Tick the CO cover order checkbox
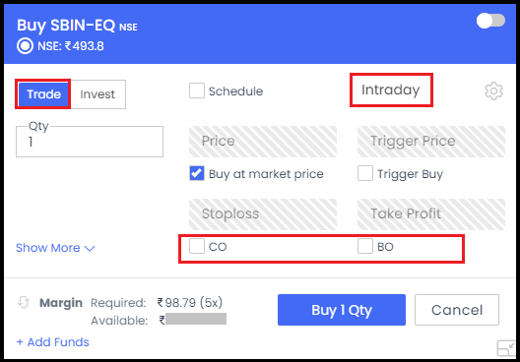This screenshot has height=362, width=520. [197, 246]
